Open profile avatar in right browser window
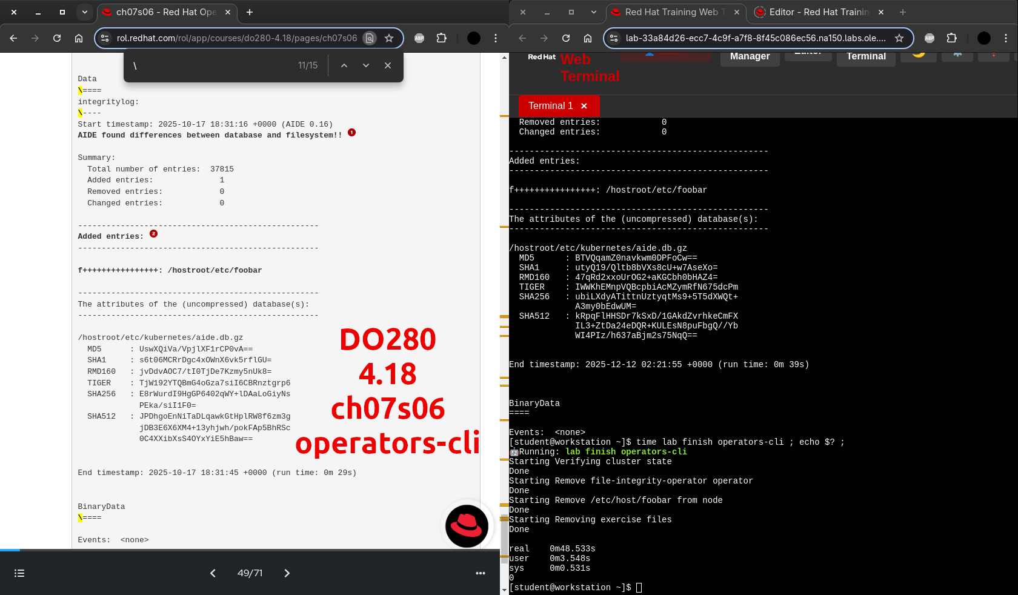 [x=984, y=38]
